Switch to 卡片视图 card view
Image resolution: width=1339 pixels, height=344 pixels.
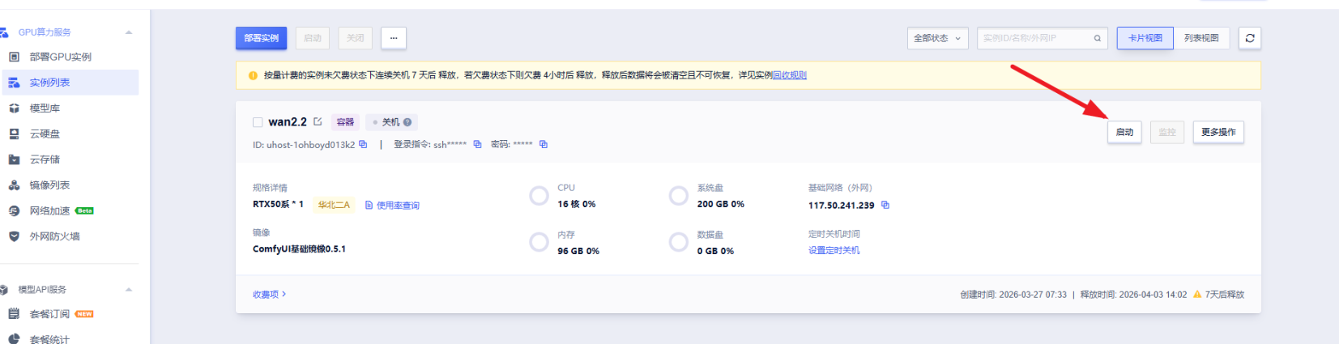point(1145,38)
